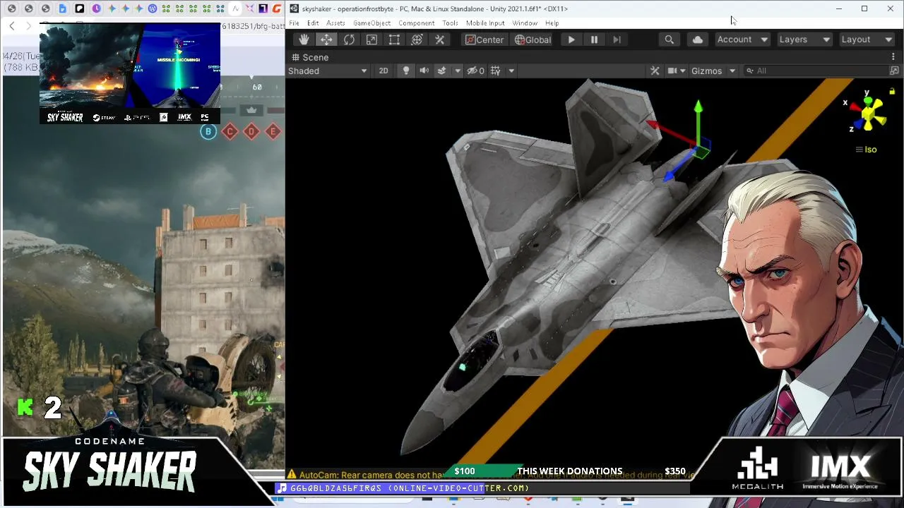The height and width of the screenshot is (508, 904).
Task: Open the Unity cloud services icon
Action: (x=698, y=40)
